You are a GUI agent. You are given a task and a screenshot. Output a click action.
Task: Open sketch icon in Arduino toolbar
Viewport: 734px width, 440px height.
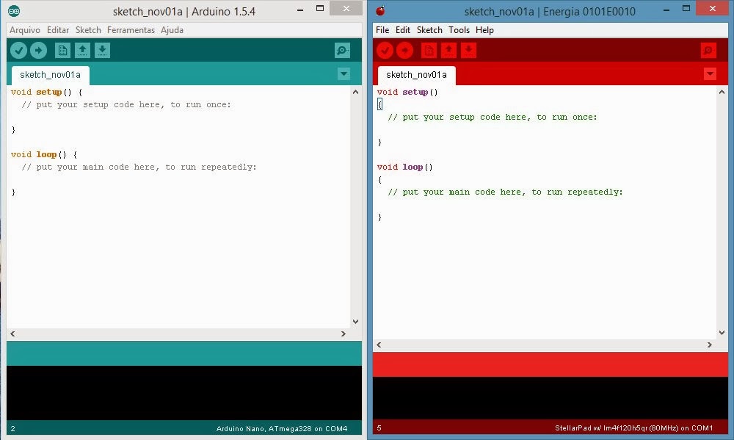coord(82,50)
